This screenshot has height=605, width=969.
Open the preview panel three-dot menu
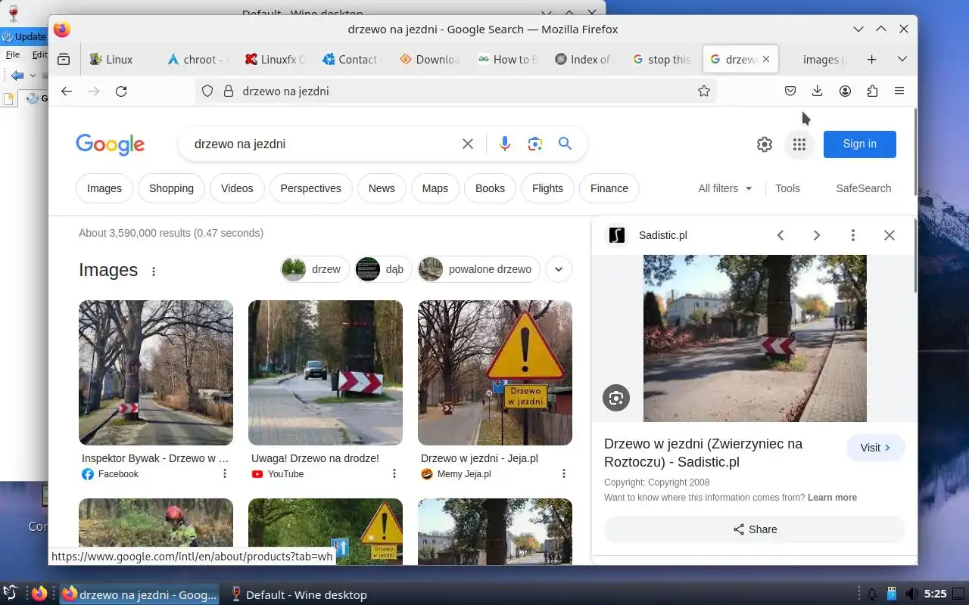(x=853, y=235)
